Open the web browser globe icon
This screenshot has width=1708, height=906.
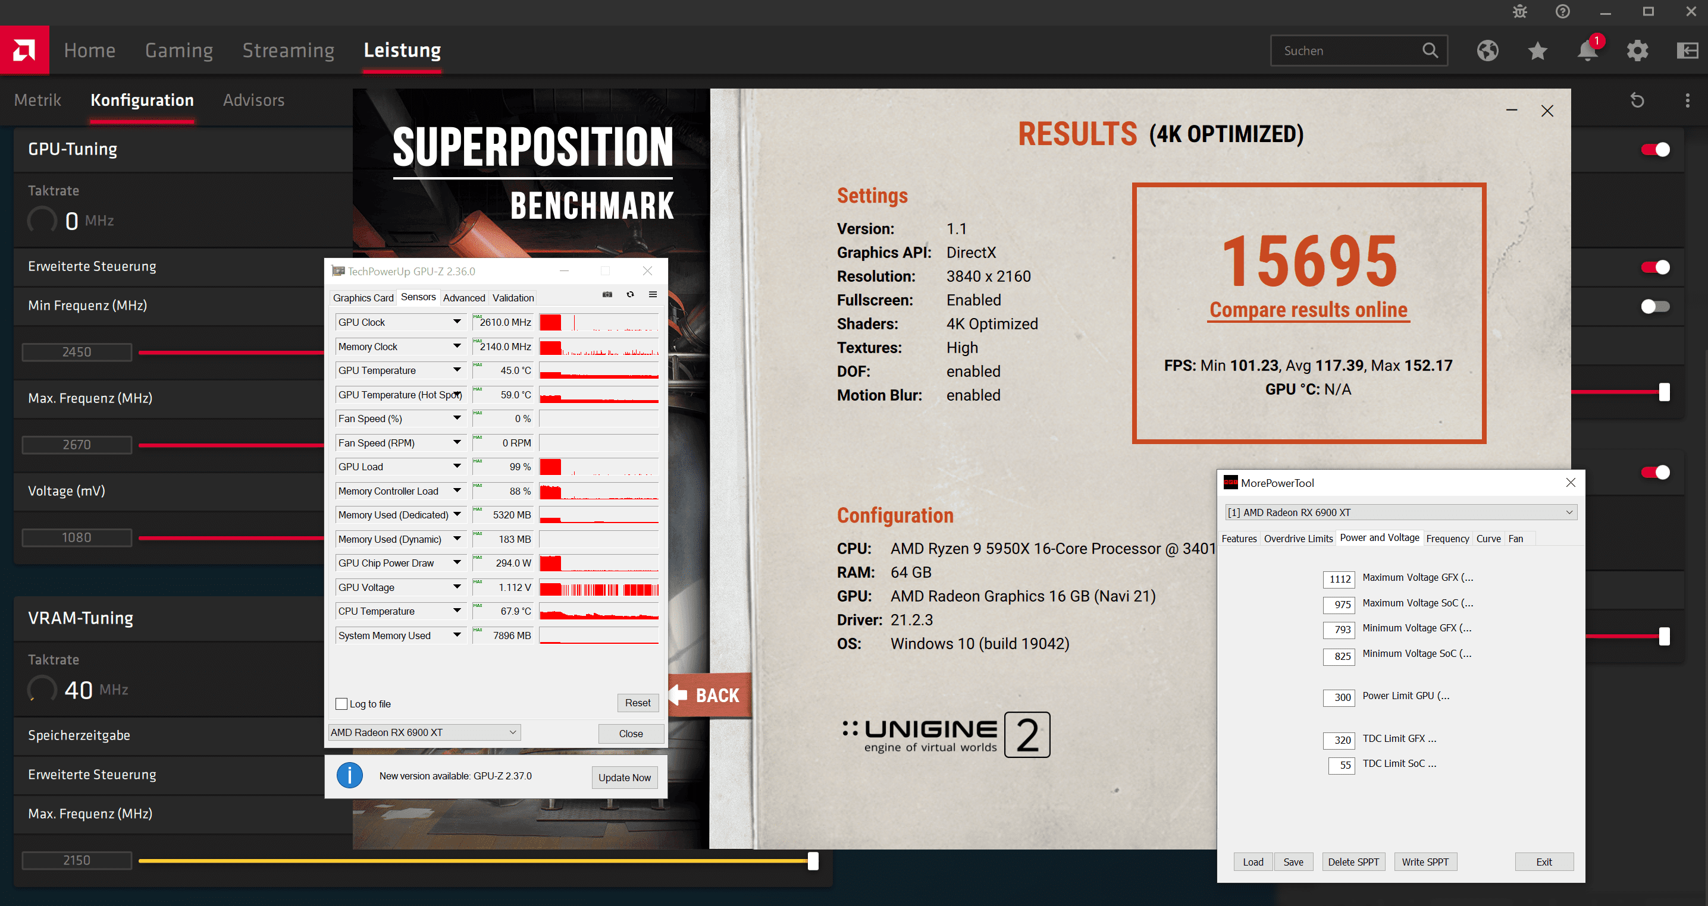(x=1487, y=51)
